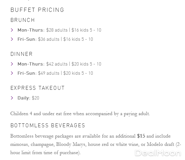Screen dimensions: 185x160
Task: Click the chevron next to Daily takeout
Action: pyautogui.click(x=12, y=98)
